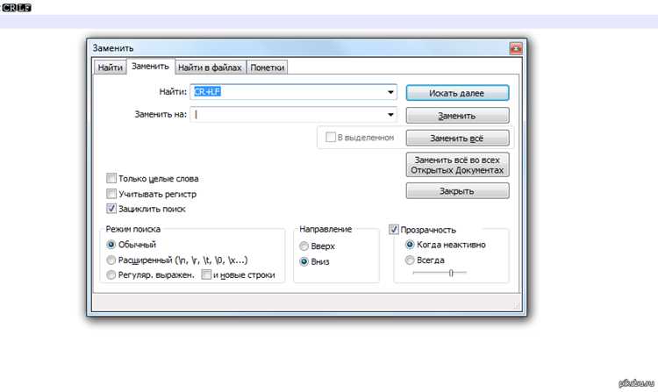Screen dimensions: 658x392
Task: Click the transparency slider handle
Action: (451, 273)
